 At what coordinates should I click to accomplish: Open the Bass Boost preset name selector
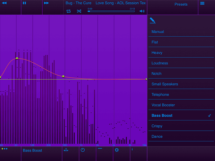(x=32, y=151)
